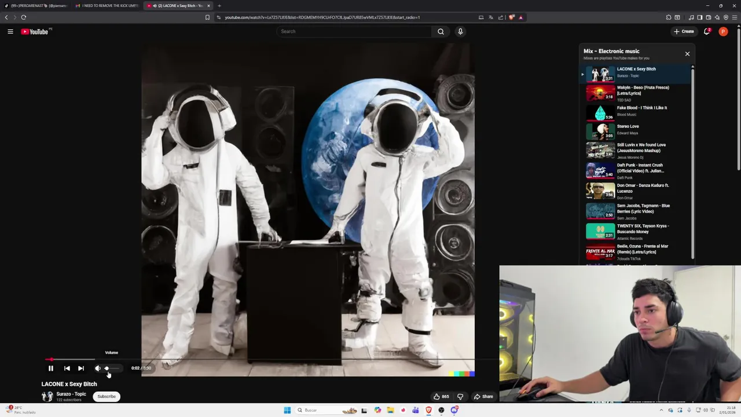Image resolution: width=741 pixels, height=417 pixels.
Task: Click the Brave Shields lion icon
Action: coord(511,17)
